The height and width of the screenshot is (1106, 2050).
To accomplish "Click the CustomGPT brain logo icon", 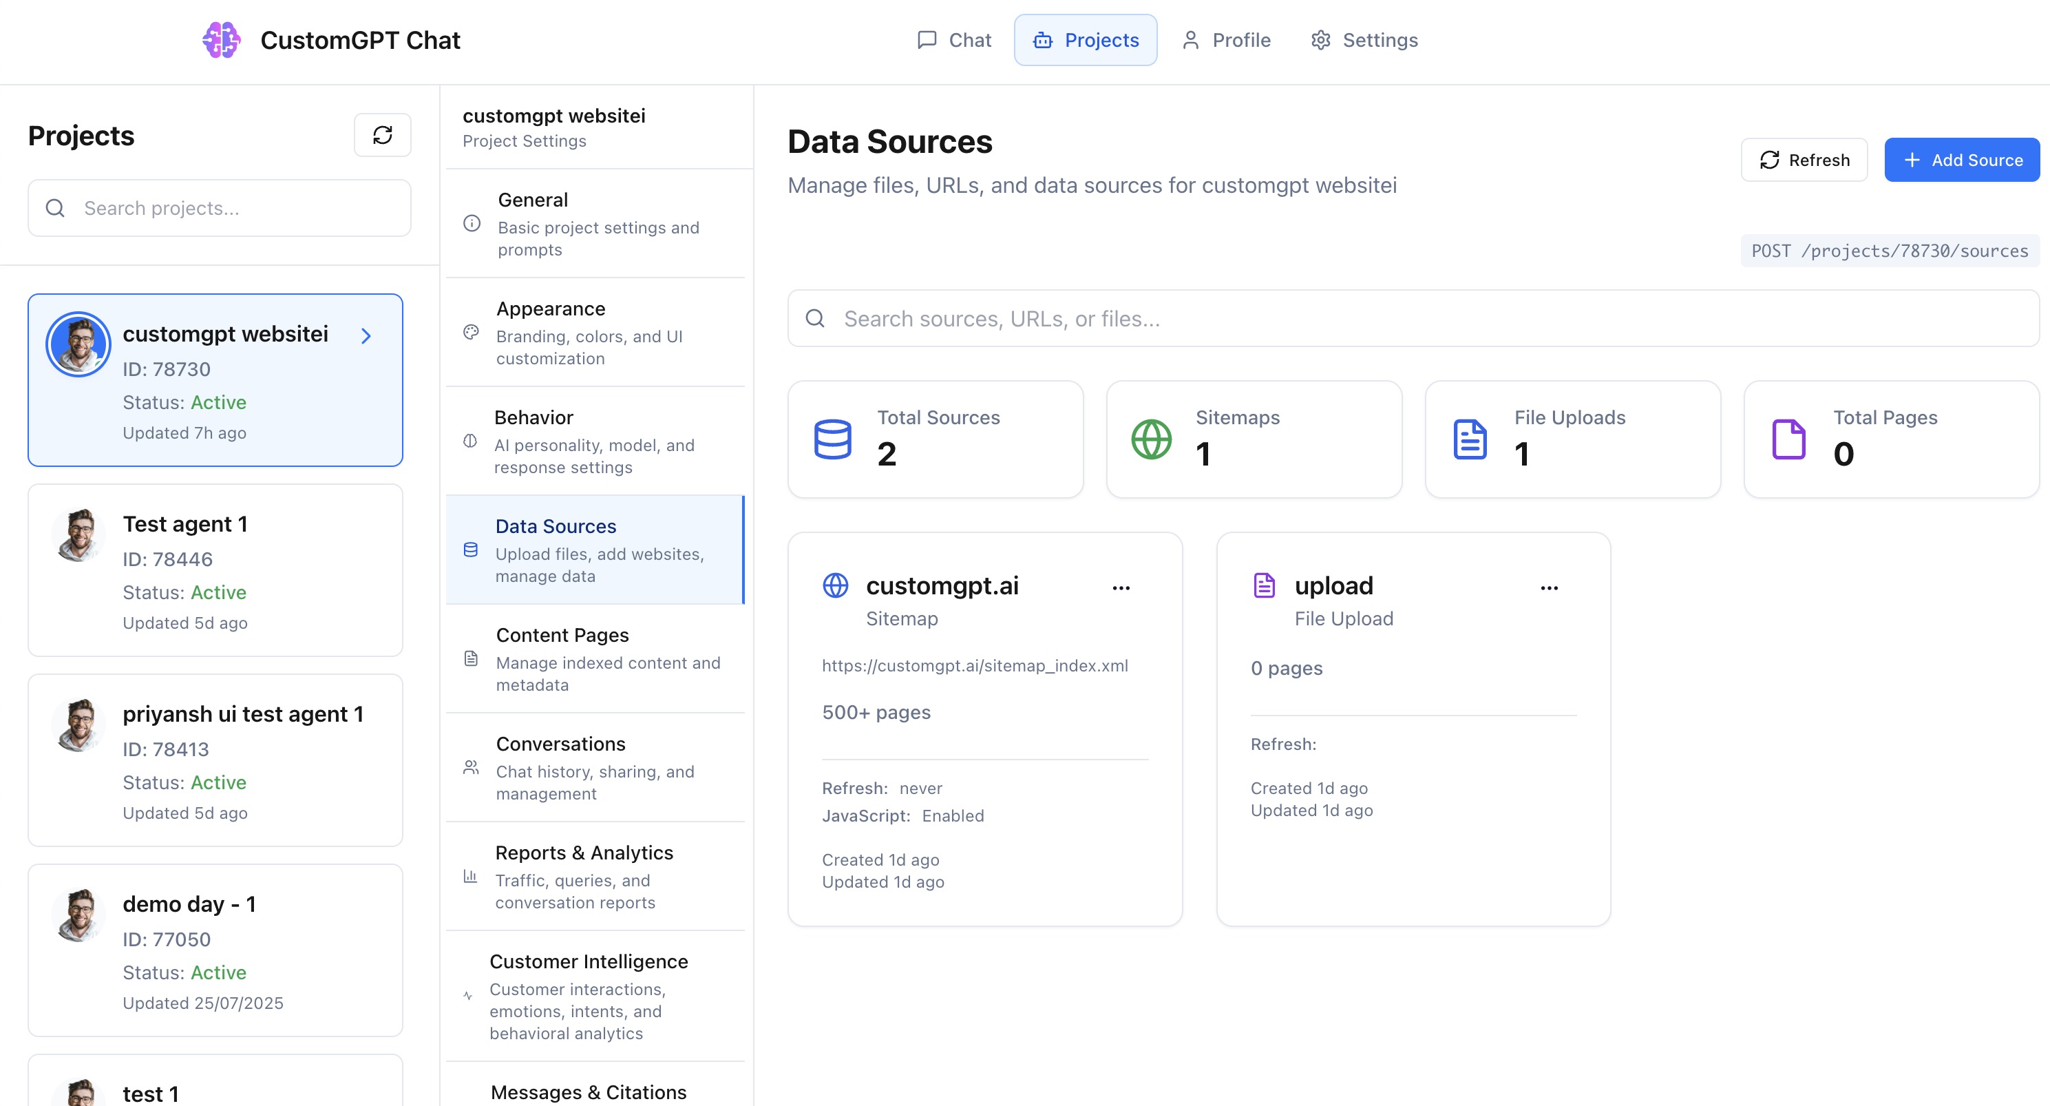I will (221, 40).
